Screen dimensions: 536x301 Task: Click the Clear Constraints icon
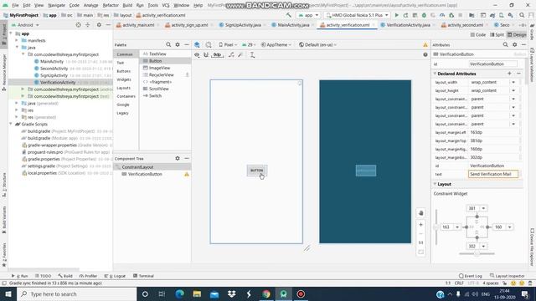tap(231, 55)
